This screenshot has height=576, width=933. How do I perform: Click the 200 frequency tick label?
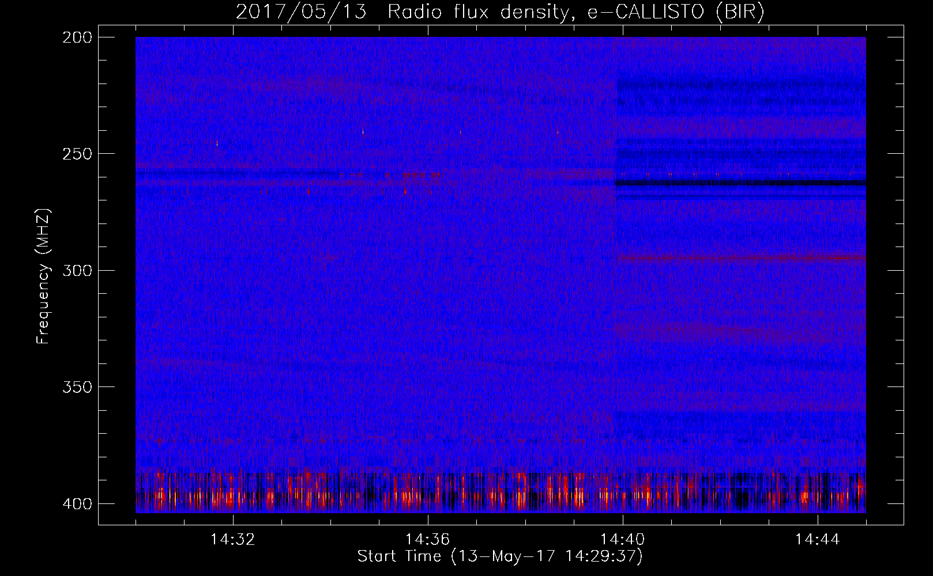(x=77, y=37)
